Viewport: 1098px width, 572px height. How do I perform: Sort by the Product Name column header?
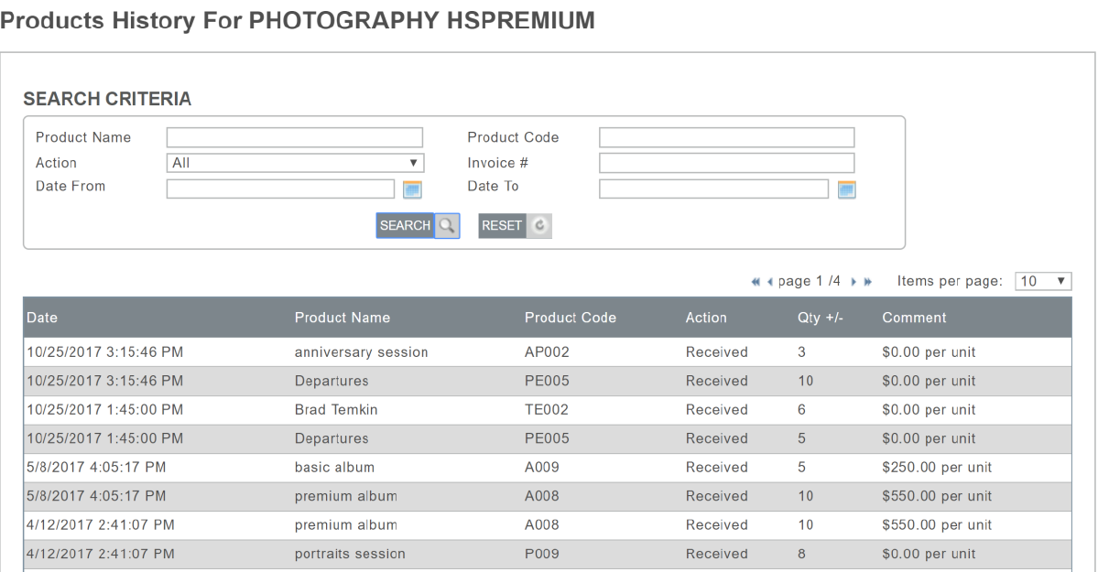(x=342, y=318)
